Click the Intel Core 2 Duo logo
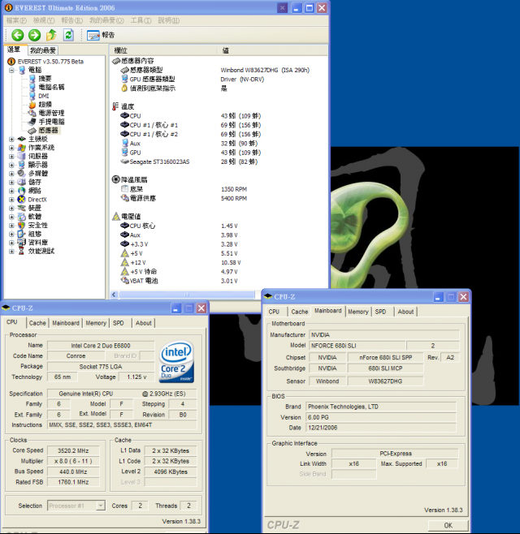The image size is (520, 534). tap(176, 361)
